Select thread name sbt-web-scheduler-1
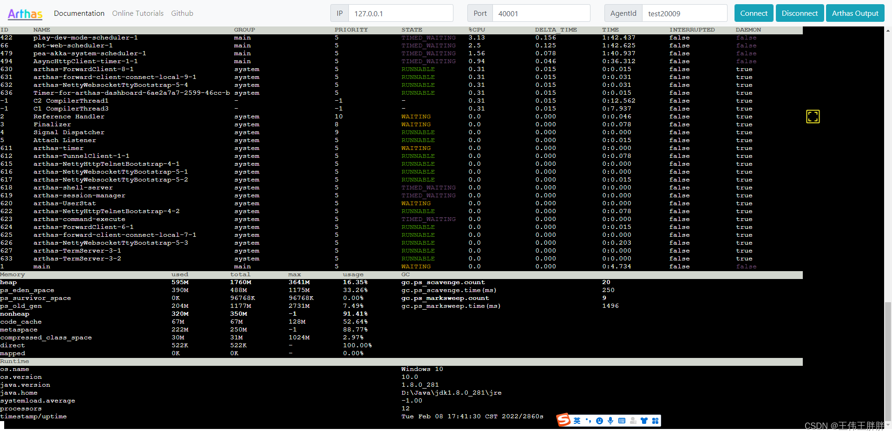 coord(73,45)
